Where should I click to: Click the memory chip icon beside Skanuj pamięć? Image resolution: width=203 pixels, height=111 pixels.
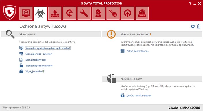(21, 54)
